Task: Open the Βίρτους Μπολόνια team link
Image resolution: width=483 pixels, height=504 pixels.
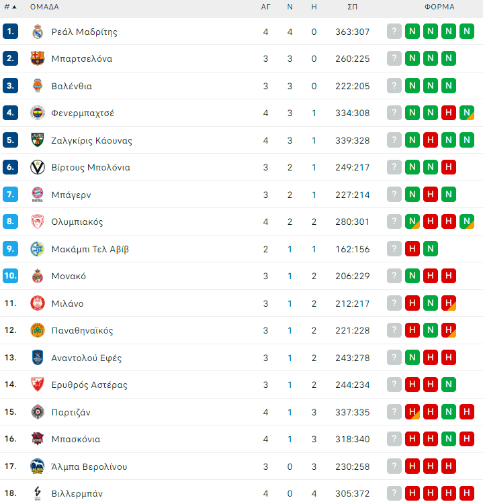Action: (x=91, y=167)
